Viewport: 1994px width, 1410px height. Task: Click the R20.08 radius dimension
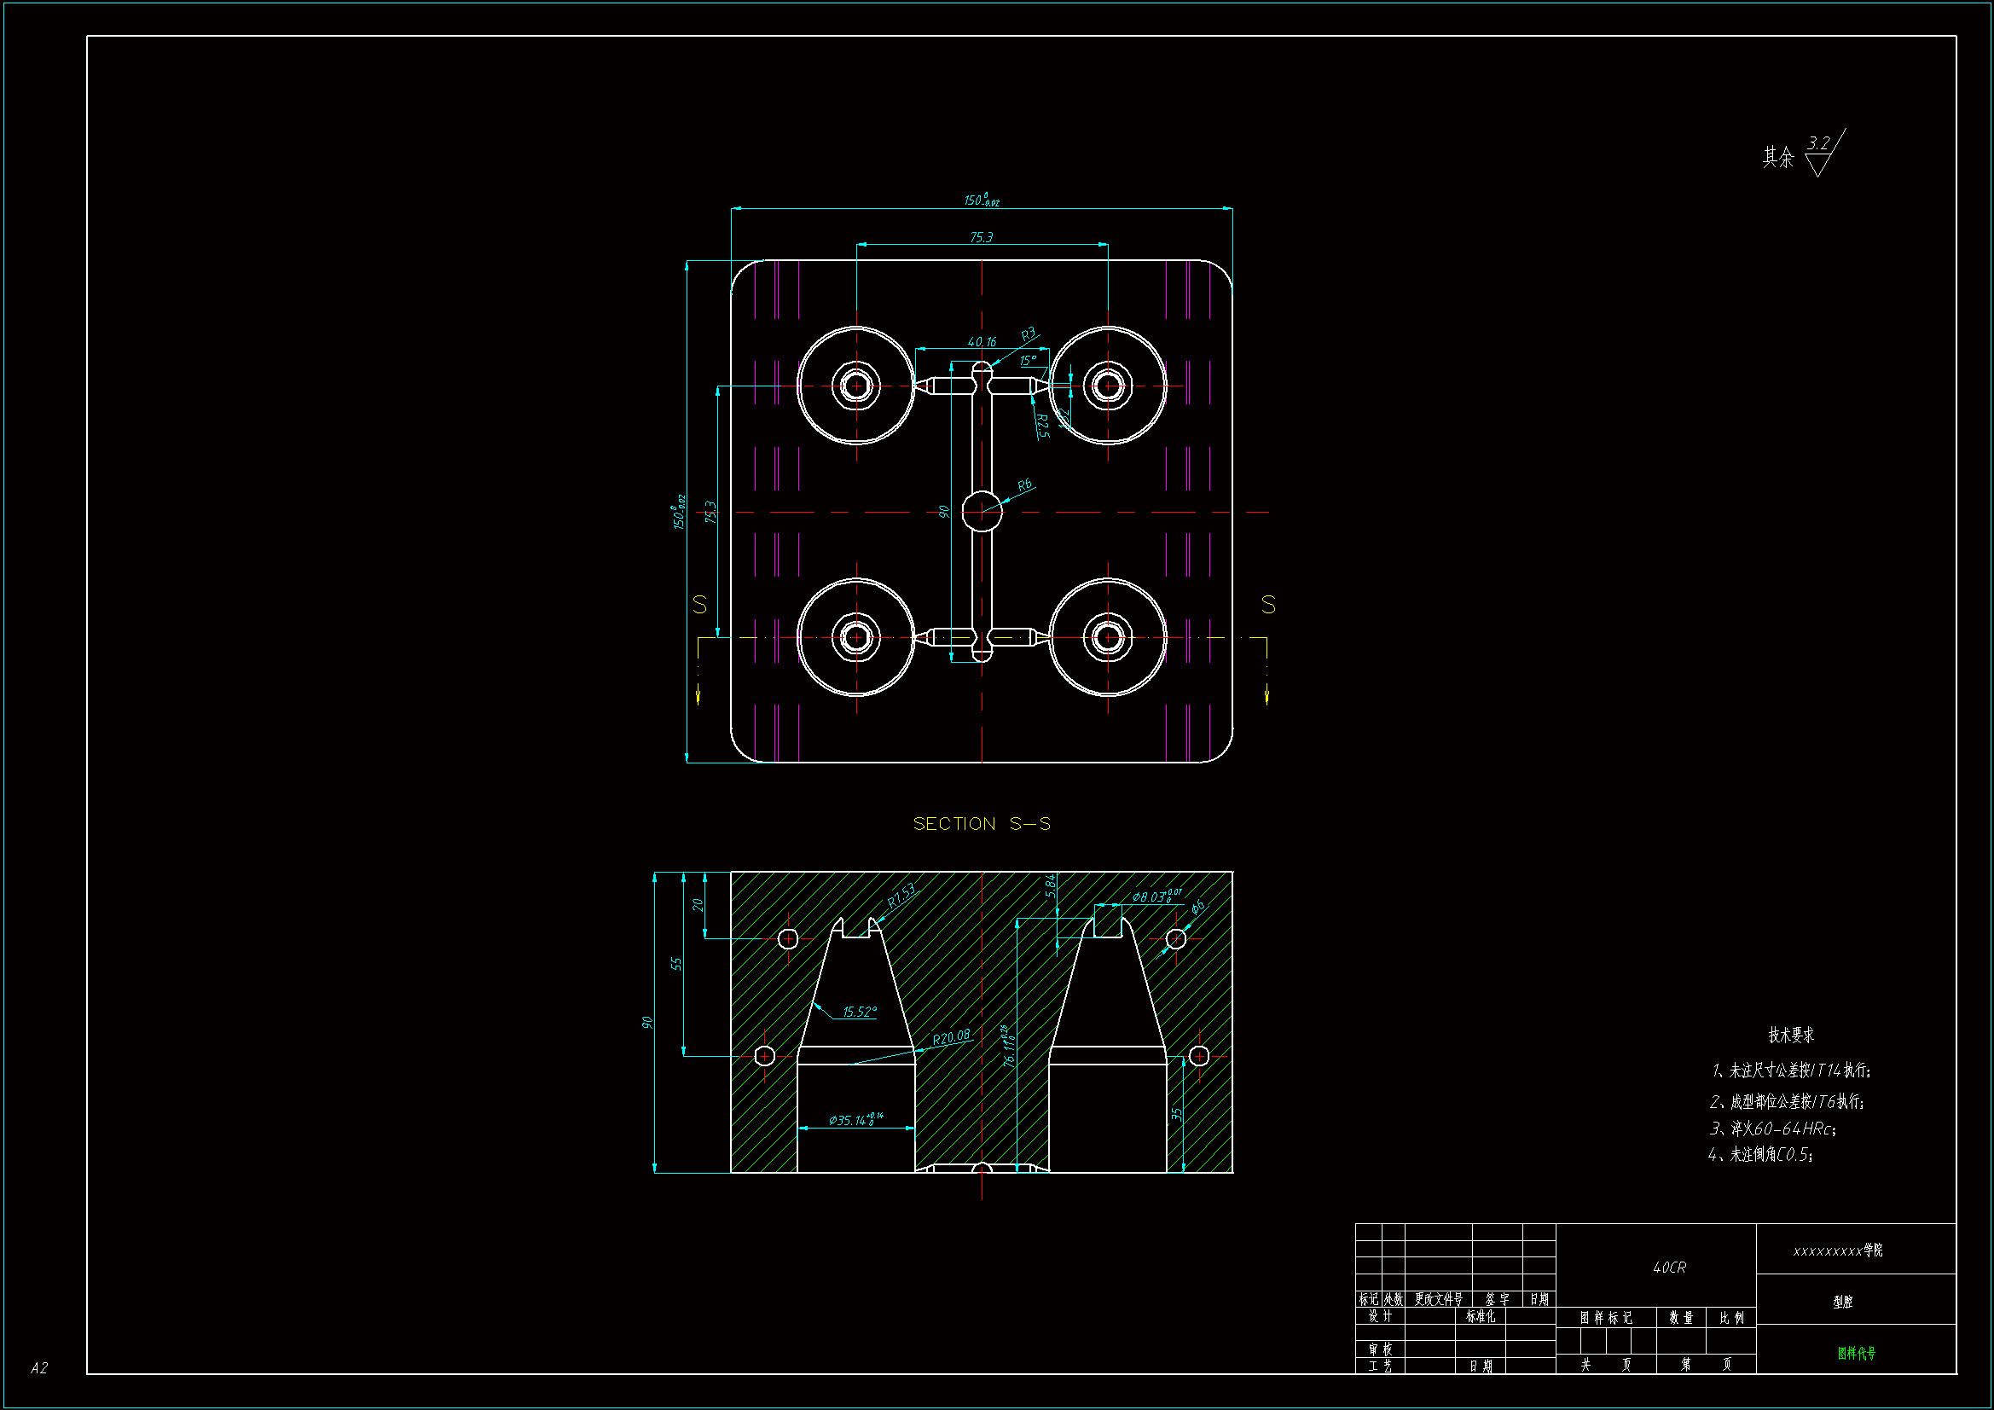click(951, 1037)
